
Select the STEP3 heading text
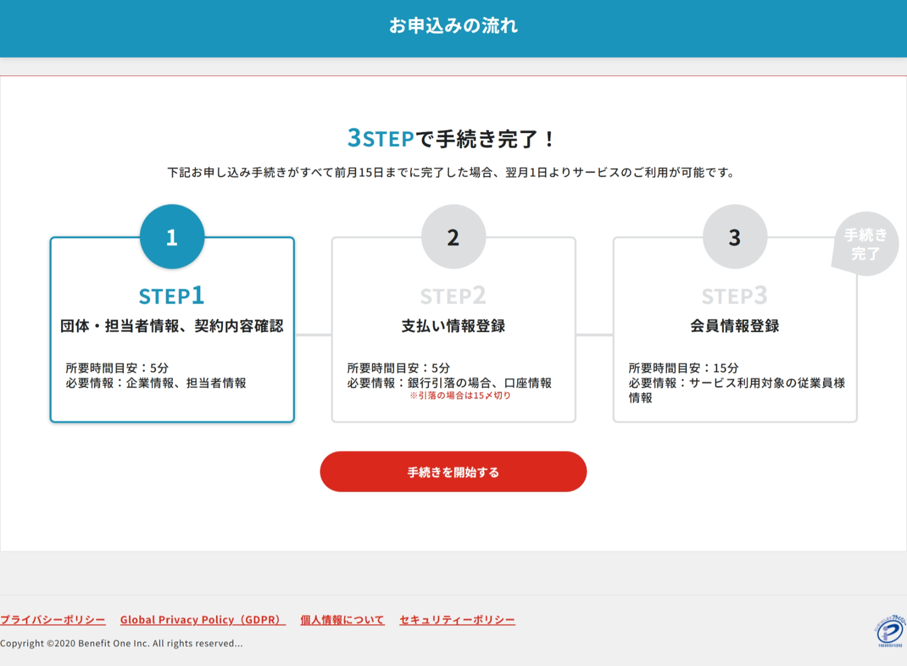[x=734, y=296]
